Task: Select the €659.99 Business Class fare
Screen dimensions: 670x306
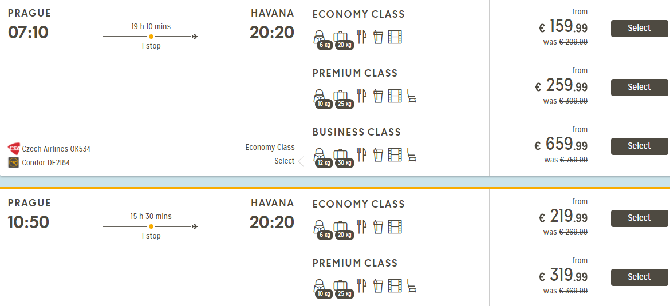Action: point(639,146)
